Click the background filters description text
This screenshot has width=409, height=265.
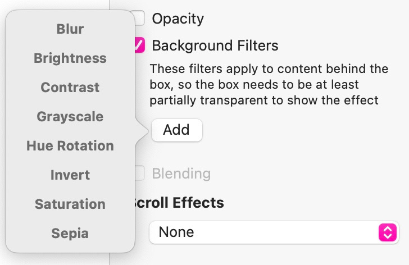[269, 85]
